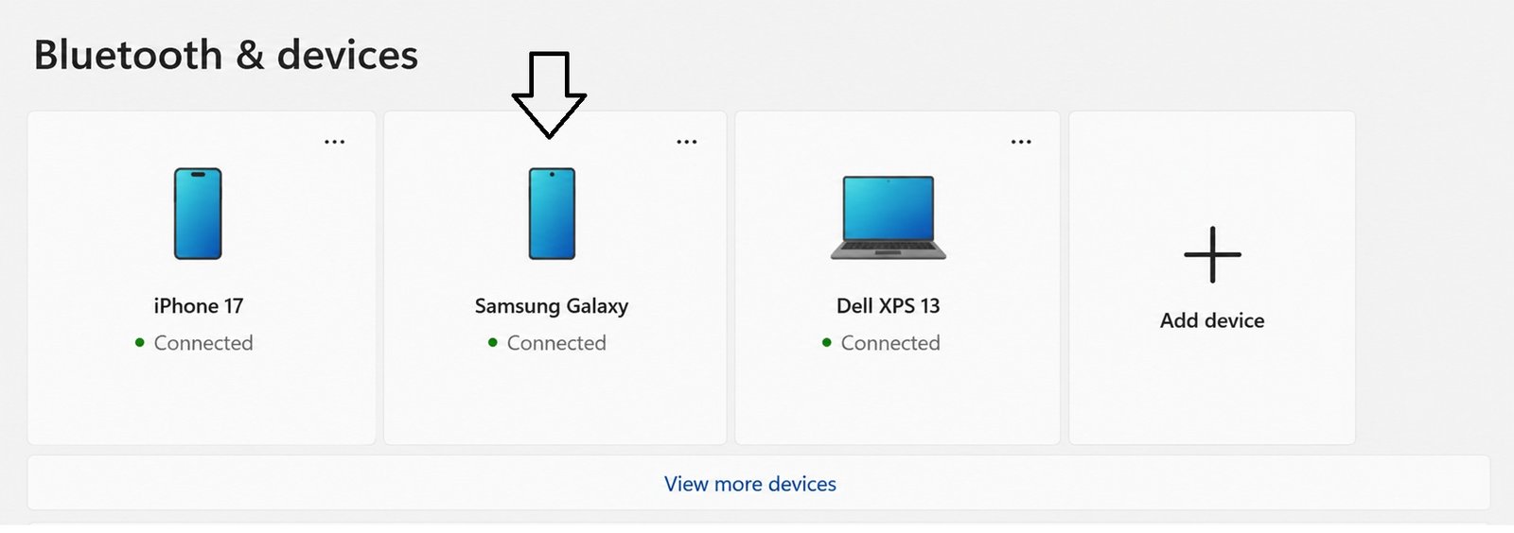Click the Samsung Galaxy phone icon
The image size is (1514, 533).
pos(552,214)
